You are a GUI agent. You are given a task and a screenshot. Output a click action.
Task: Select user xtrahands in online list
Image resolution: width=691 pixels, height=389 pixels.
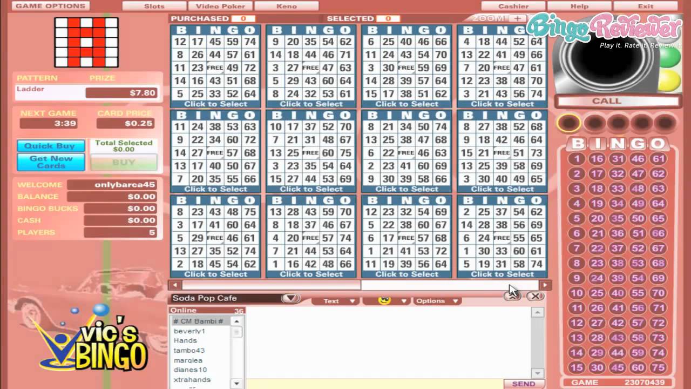pyautogui.click(x=201, y=379)
